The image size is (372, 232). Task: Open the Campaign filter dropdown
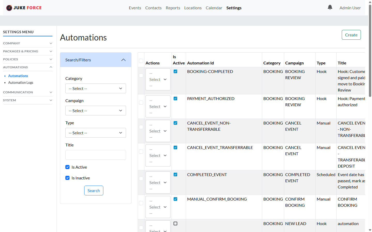96,111
